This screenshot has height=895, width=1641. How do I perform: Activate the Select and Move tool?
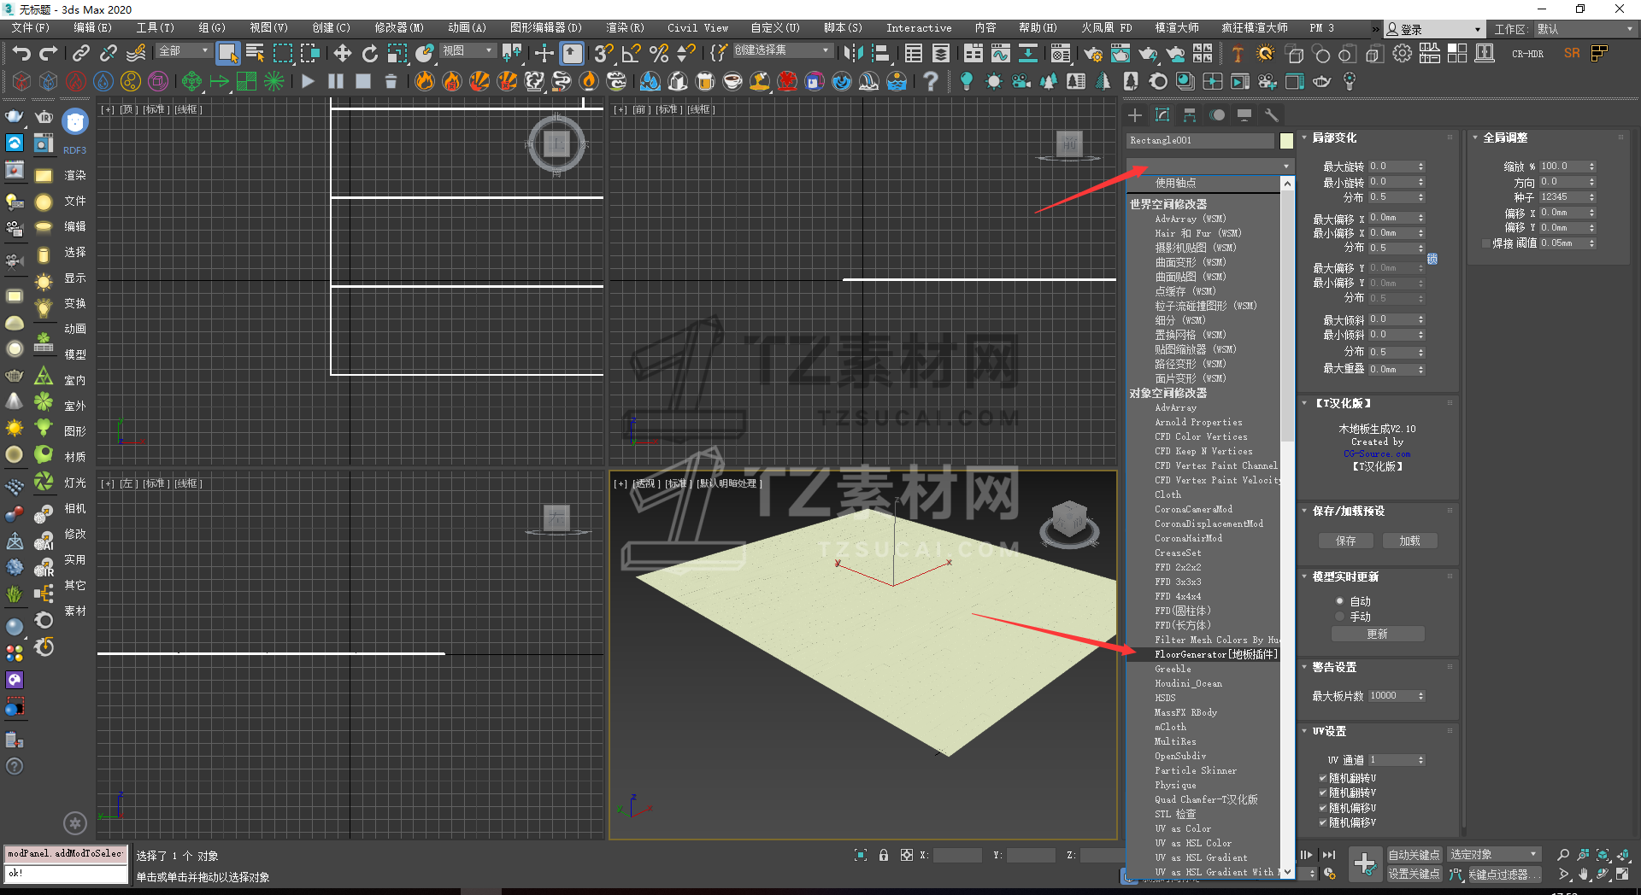[342, 53]
